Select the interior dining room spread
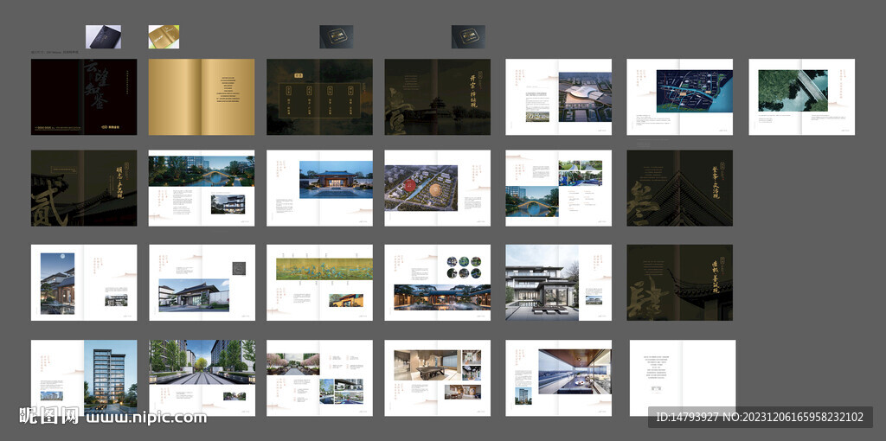Viewport: 886px width, 441px height. [x=437, y=378]
